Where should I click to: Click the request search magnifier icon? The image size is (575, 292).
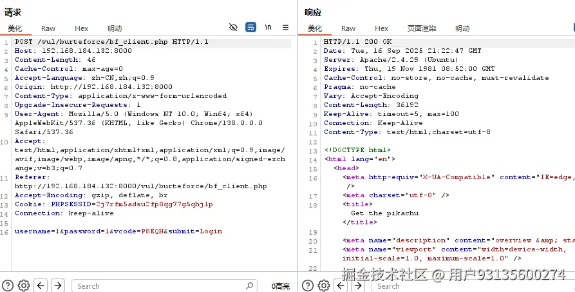[249, 286]
